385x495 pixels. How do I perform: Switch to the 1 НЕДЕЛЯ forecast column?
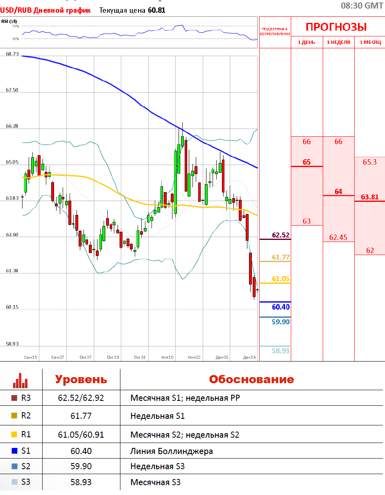coord(338,42)
